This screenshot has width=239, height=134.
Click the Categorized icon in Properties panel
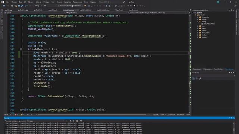click(193, 79)
